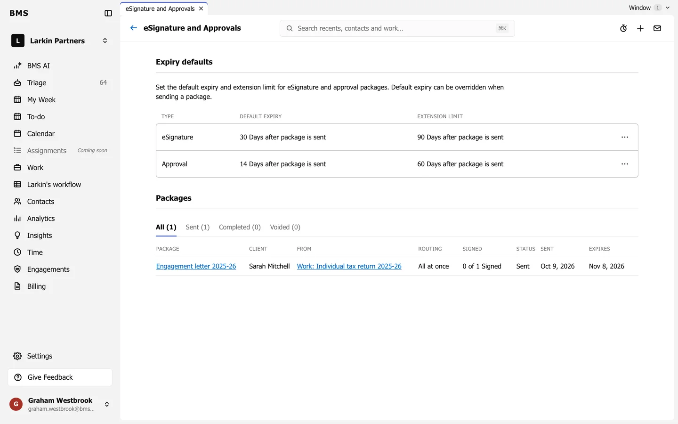Open Insights lightbulb item
Viewport: 678px width, 424px height.
coord(60,235)
